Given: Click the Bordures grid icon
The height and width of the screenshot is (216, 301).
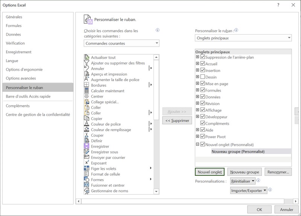Looking at the screenshot, I should coord(87,85).
